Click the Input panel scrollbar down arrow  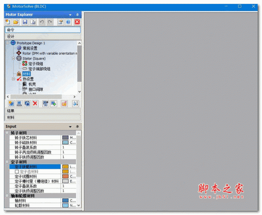pyautogui.click(x=79, y=205)
